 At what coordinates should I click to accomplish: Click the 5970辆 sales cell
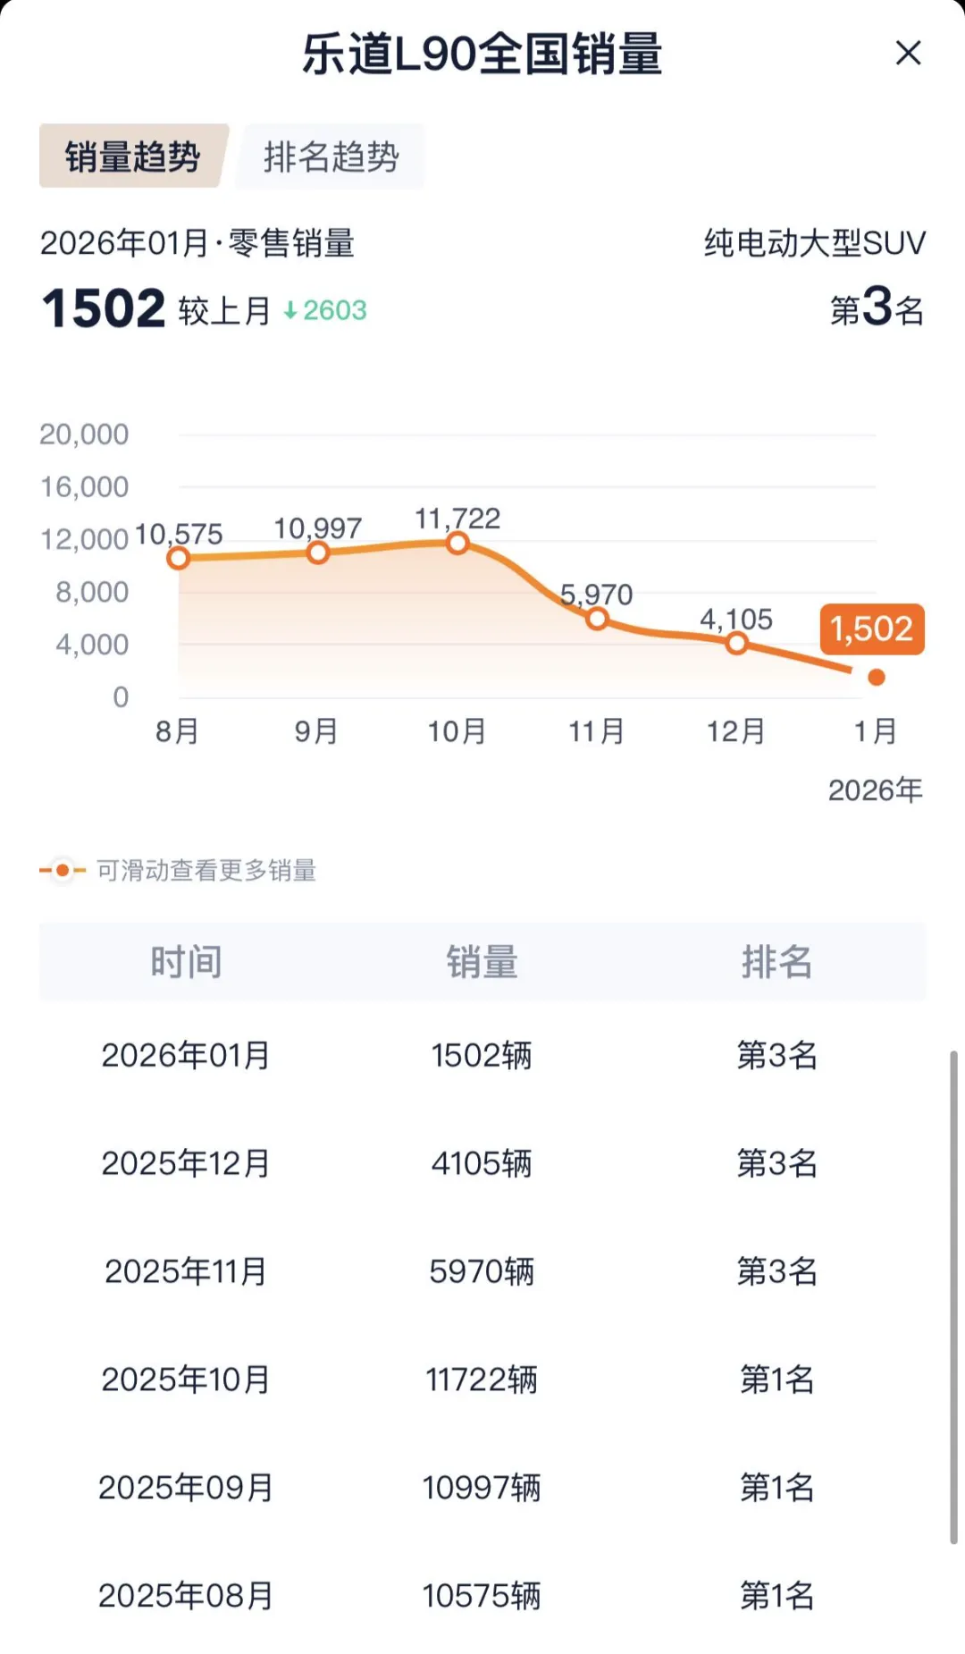click(482, 1270)
